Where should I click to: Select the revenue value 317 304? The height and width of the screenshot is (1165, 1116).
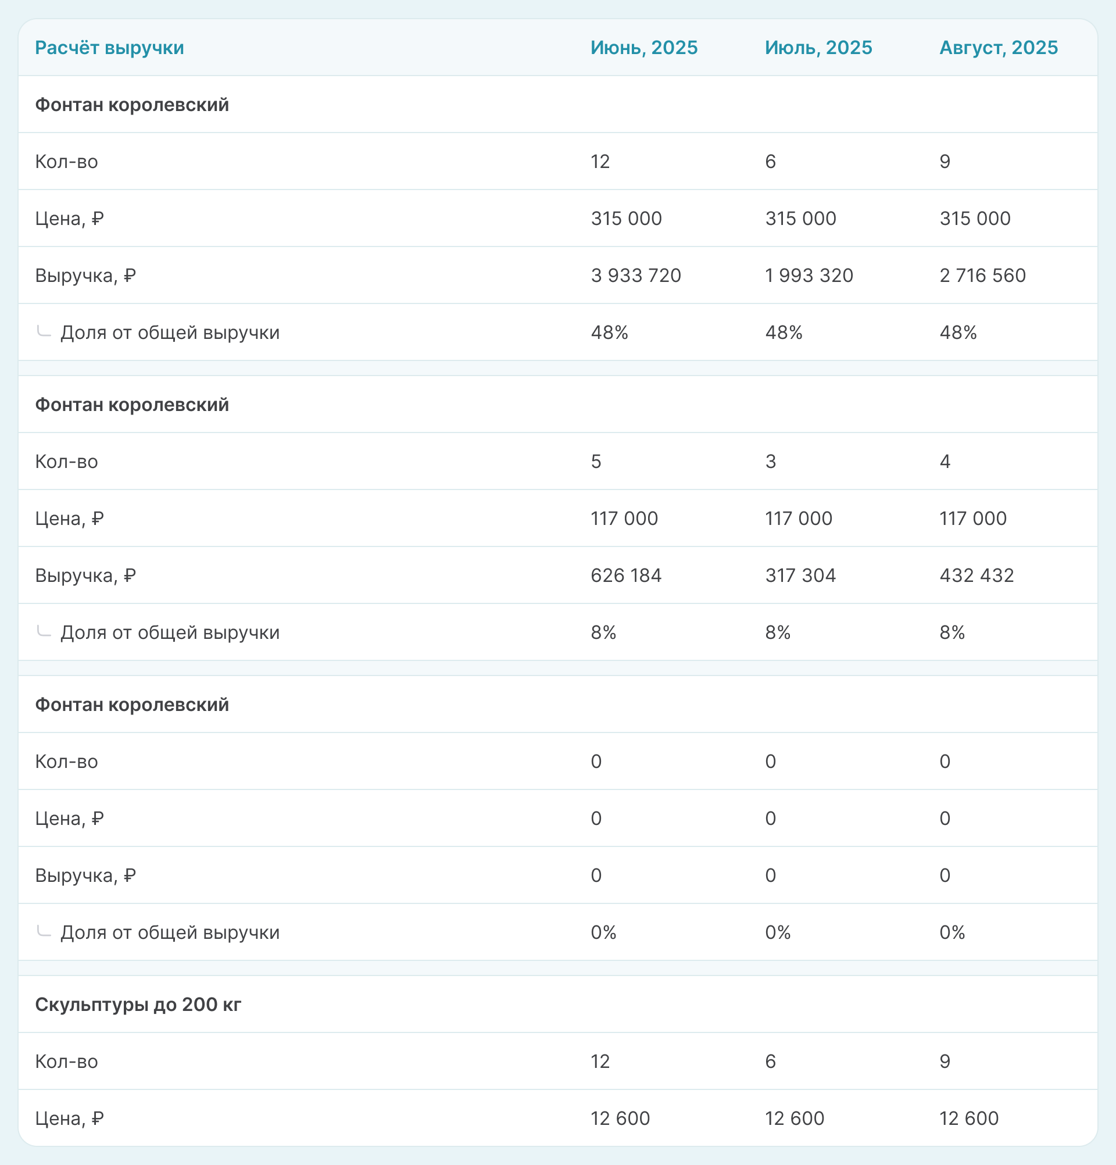pos(800,576)
